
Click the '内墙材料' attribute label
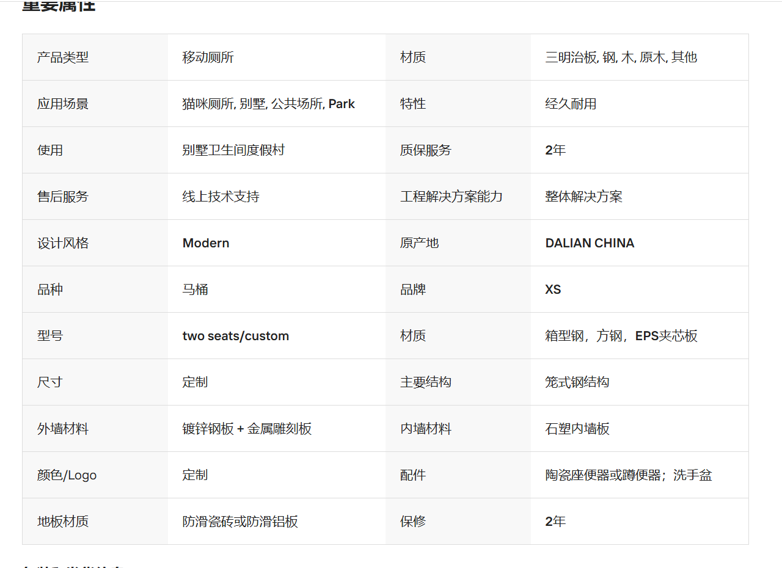point(426,429)
